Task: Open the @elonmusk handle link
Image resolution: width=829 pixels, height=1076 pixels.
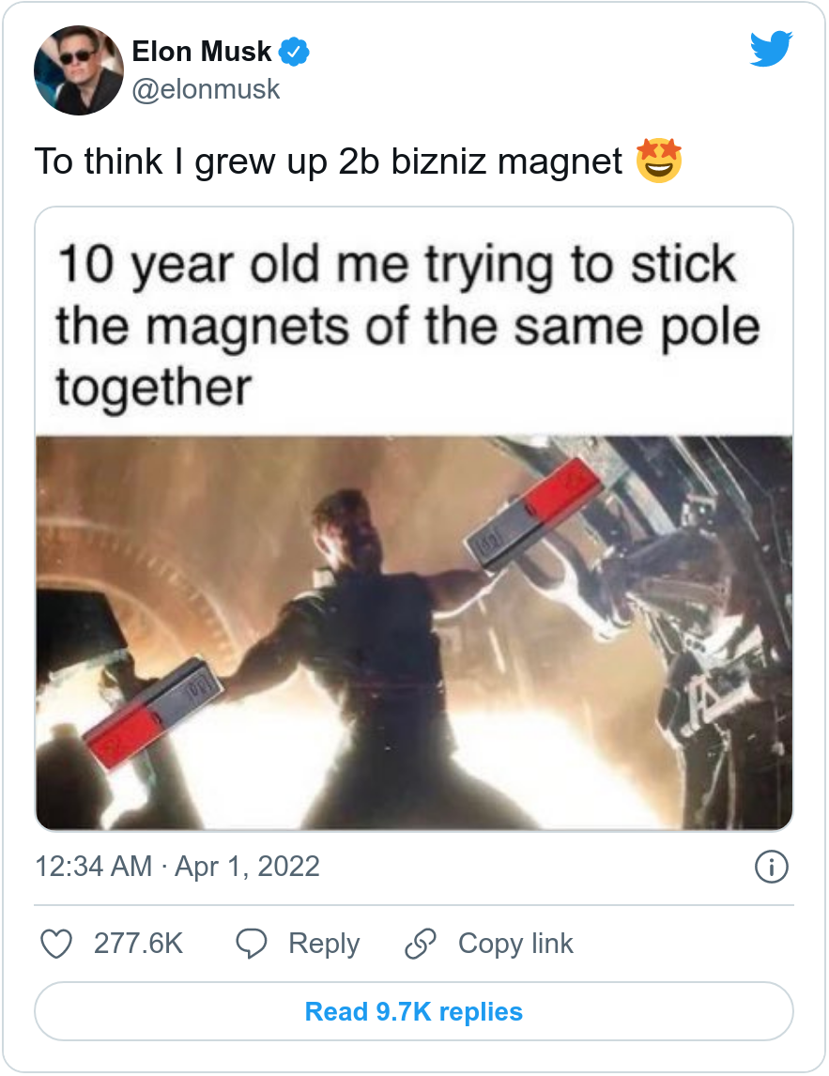Action: point(206,89)
